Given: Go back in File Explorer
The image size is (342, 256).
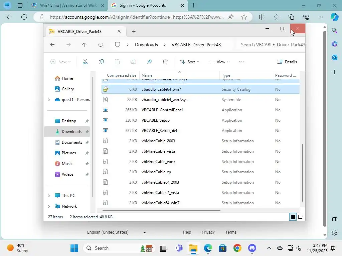Looking at the screenshot, I should coord(52,45).
